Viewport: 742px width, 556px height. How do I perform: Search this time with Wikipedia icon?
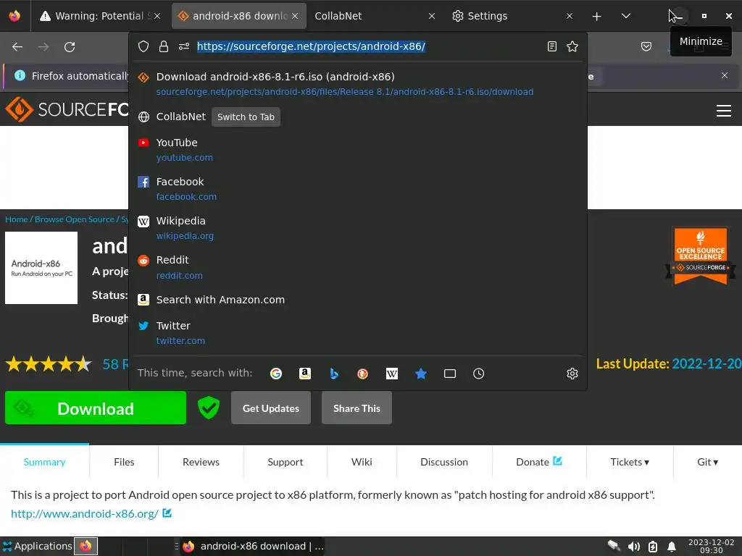[x=392, y=374]
